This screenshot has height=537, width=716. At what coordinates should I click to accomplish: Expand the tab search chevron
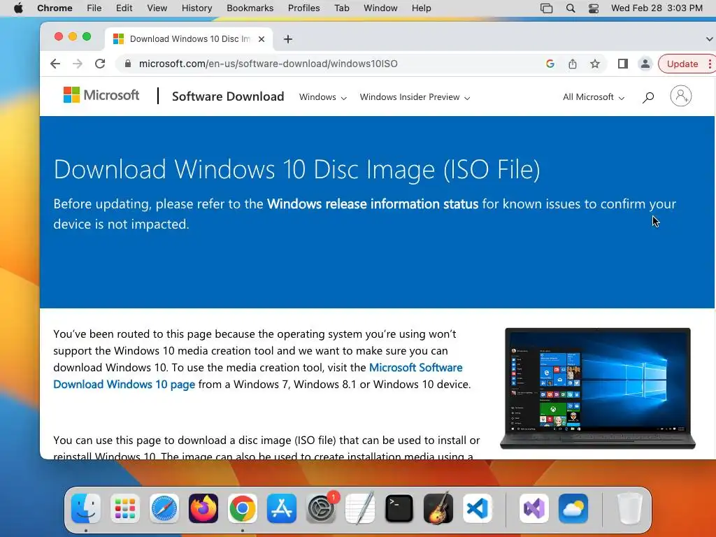pyautogui.click(x=709, y=39)
